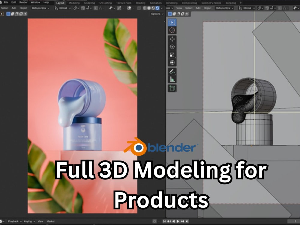Click second selection mode icon in left viewport

[x=12, y=14]
